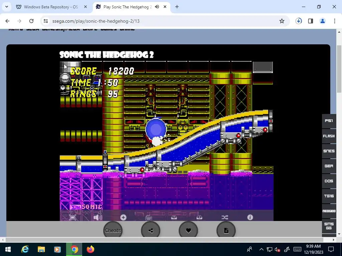Click the plus icon in emulator toolbar
342x256 pixels.
click(123, 217)
